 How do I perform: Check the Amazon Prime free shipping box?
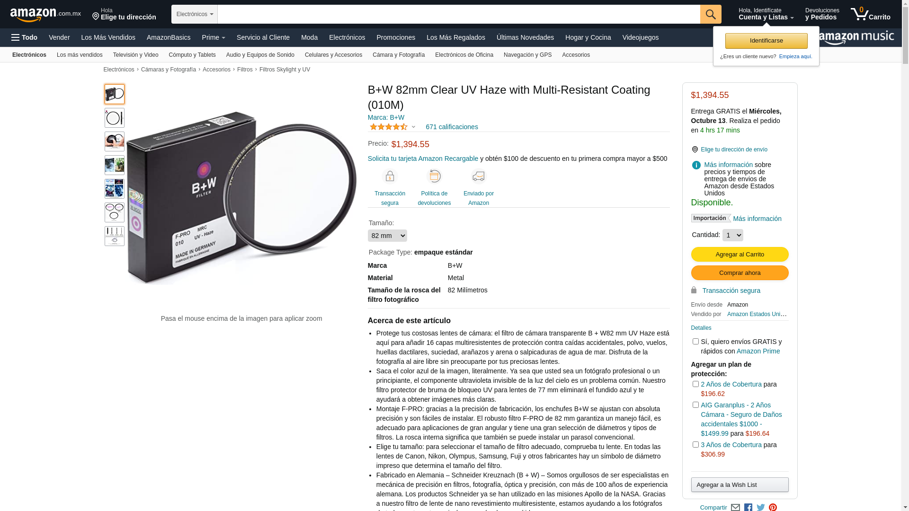695,342
